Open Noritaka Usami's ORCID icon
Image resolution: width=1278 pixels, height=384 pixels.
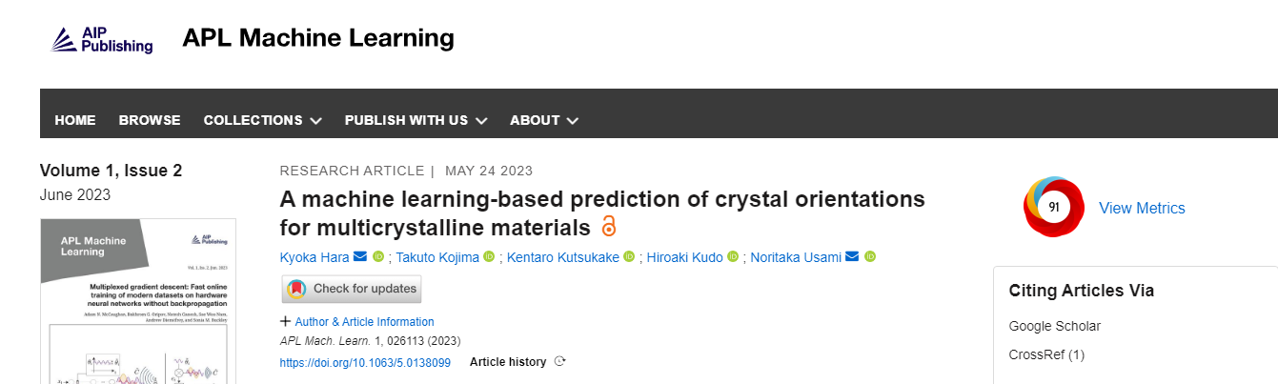pos(870,256)
